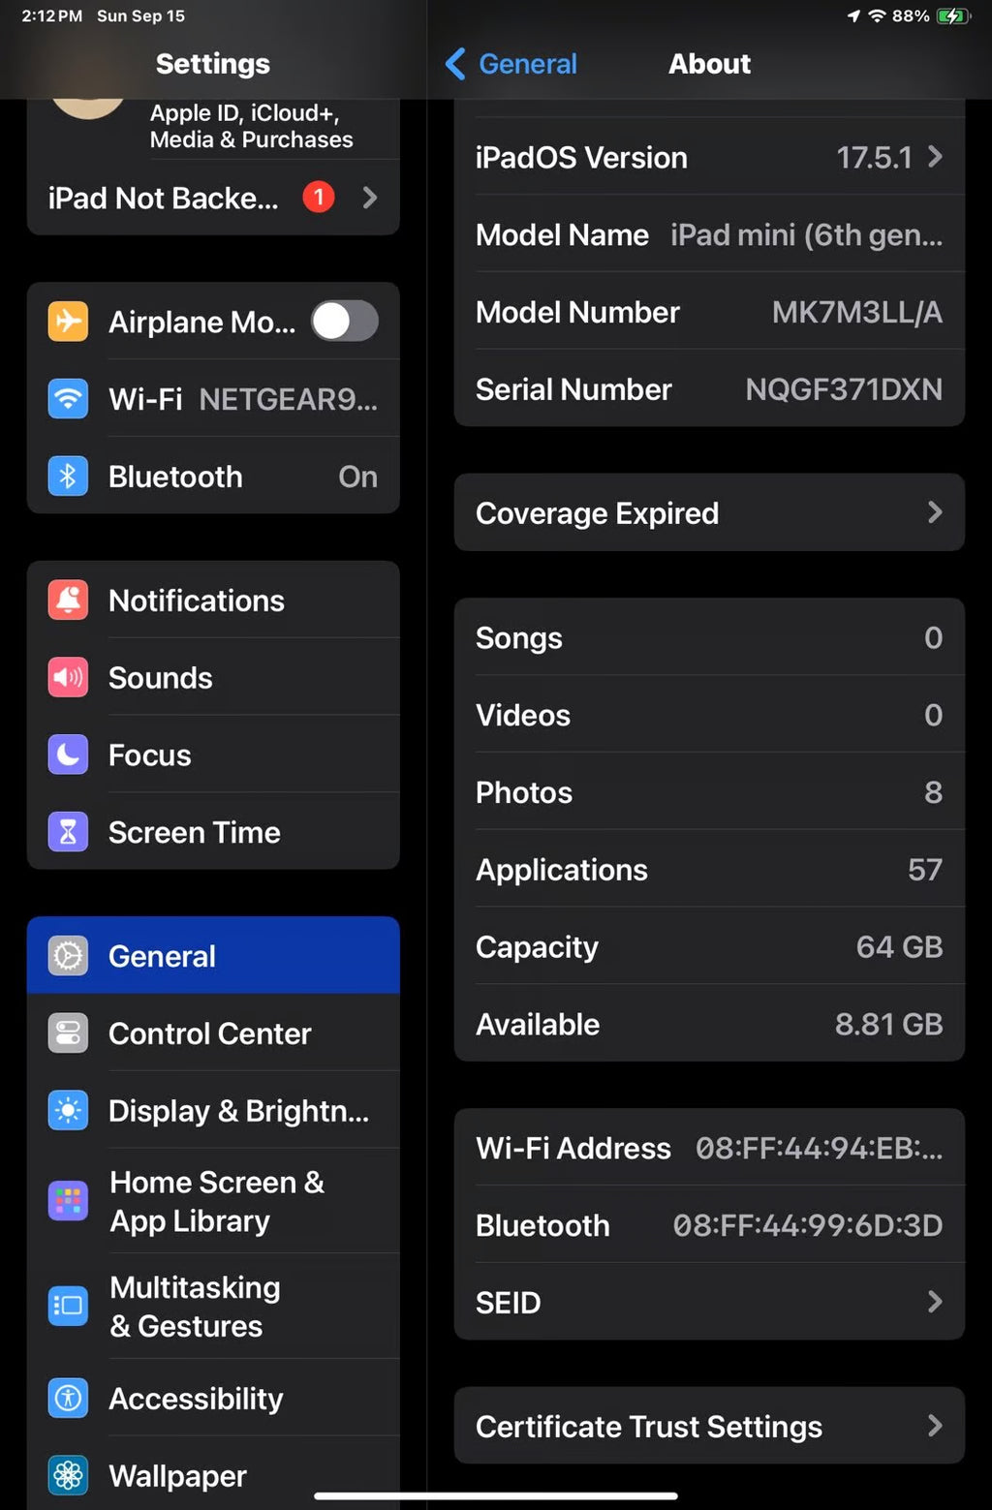The width and height of the screenshot is (992, 1510).
Task: Click the Bluetooth icon
Action: pos(67,476)
